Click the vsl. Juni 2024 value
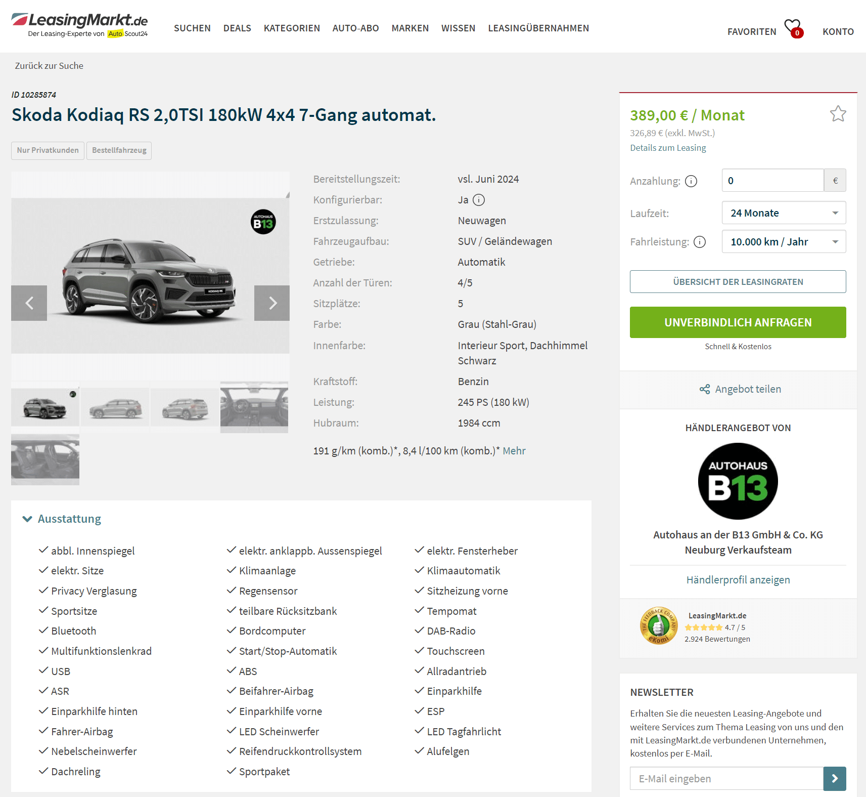Viewport: 866px width, 797px height. click(488, 179)
